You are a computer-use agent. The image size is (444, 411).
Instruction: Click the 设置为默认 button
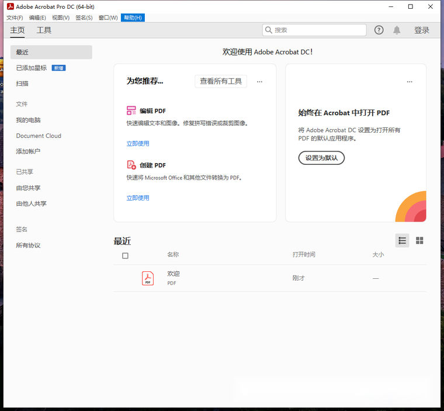click(x=321, y=158)
